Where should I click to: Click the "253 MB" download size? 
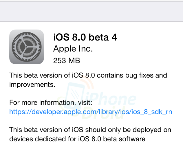[67, 61]
